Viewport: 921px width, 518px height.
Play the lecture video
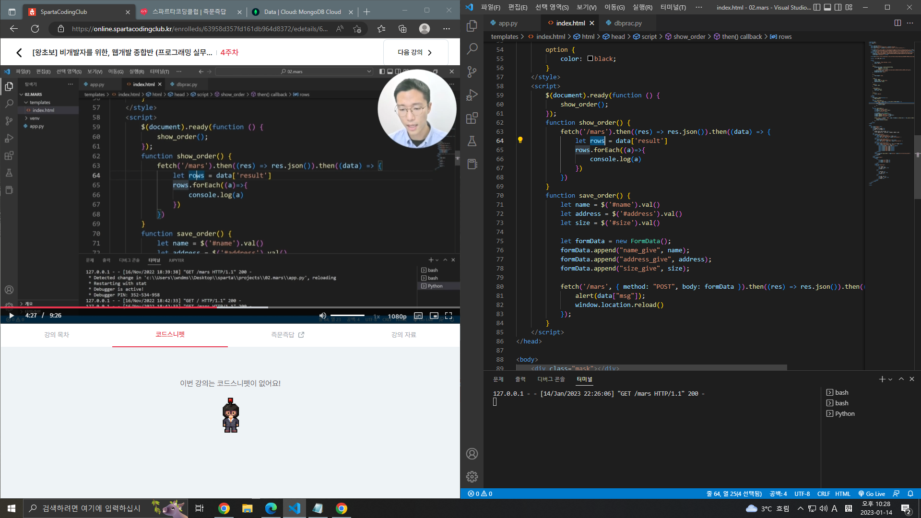pos(12,316)
